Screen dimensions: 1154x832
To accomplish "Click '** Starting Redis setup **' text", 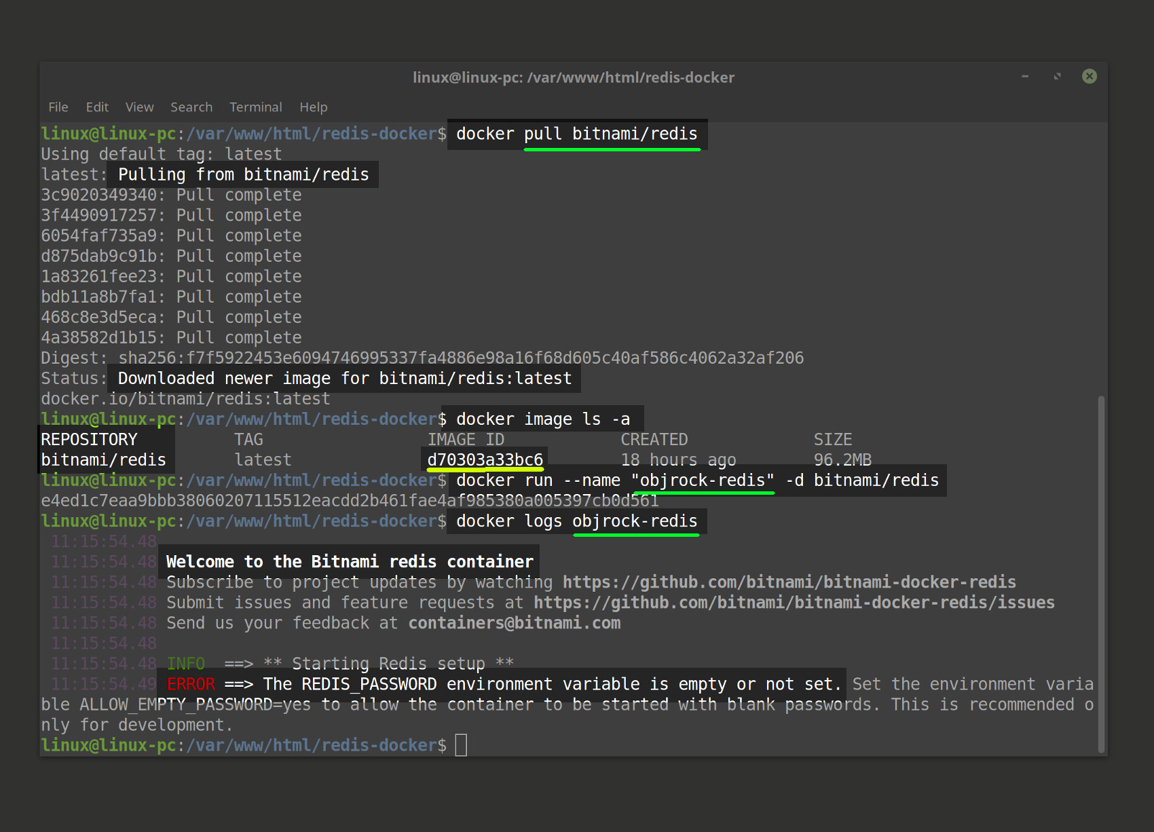I will (388, 663).
